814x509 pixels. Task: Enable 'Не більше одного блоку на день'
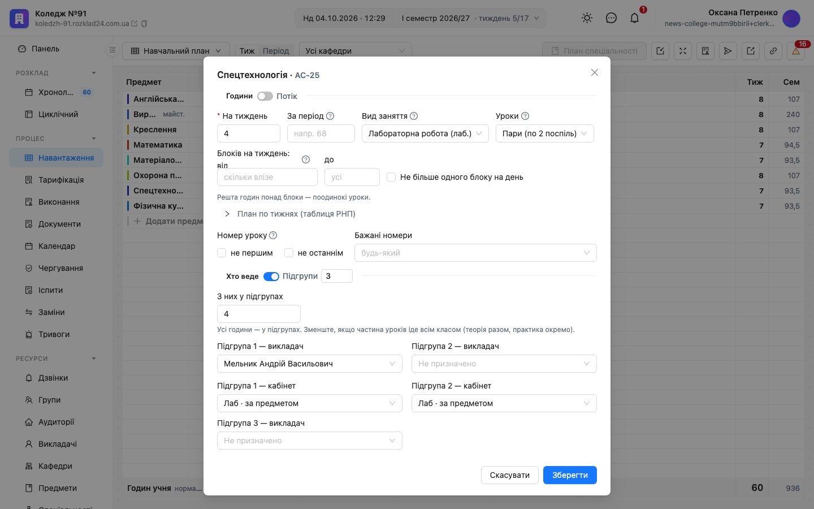tap(391, 177)
